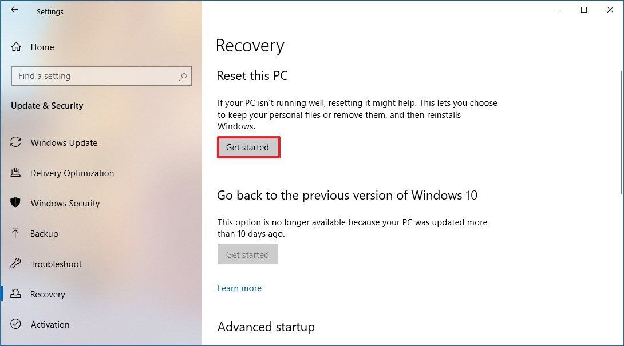Click the back arrow at the top
Viewport: 624px width, 346px height.
tap(13, 10)
